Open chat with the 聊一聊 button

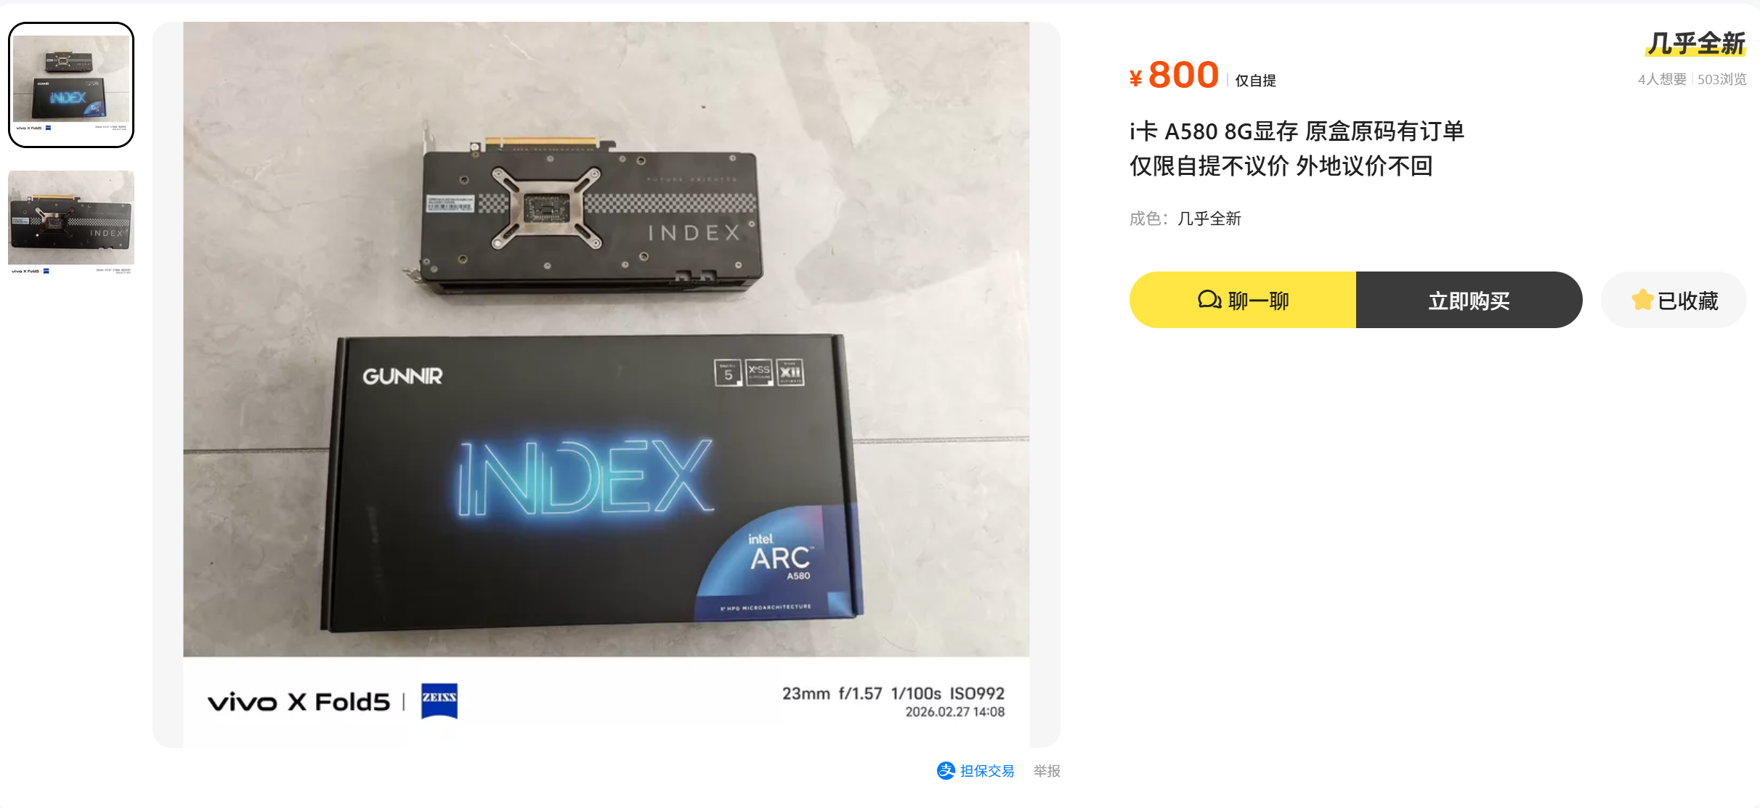[x=1243, y=300]
